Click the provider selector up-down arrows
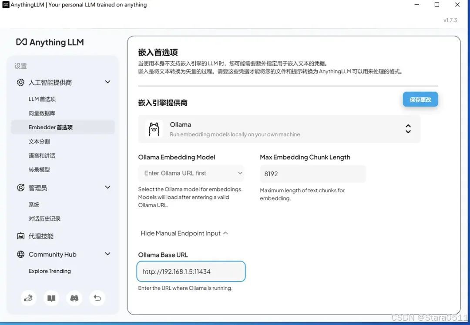 pos(408,129)
